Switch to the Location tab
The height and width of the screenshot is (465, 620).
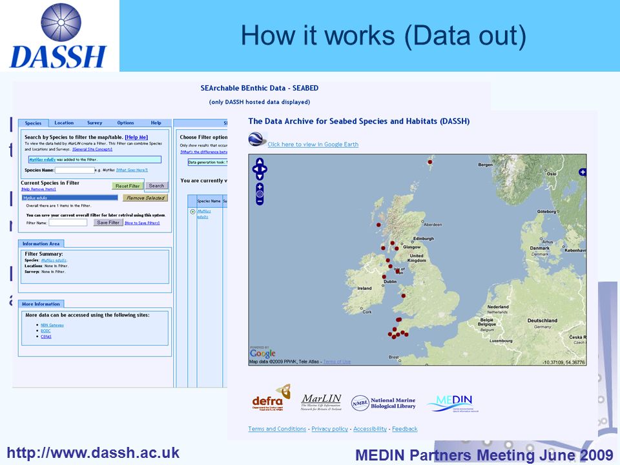point(64,123)
